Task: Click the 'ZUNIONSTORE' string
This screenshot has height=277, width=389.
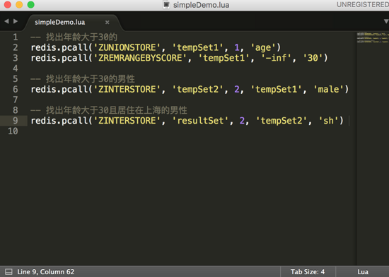Action: click(127, 47)
